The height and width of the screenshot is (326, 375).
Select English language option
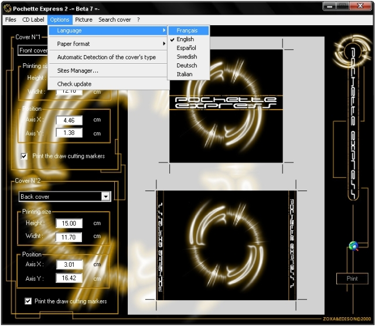189,39
